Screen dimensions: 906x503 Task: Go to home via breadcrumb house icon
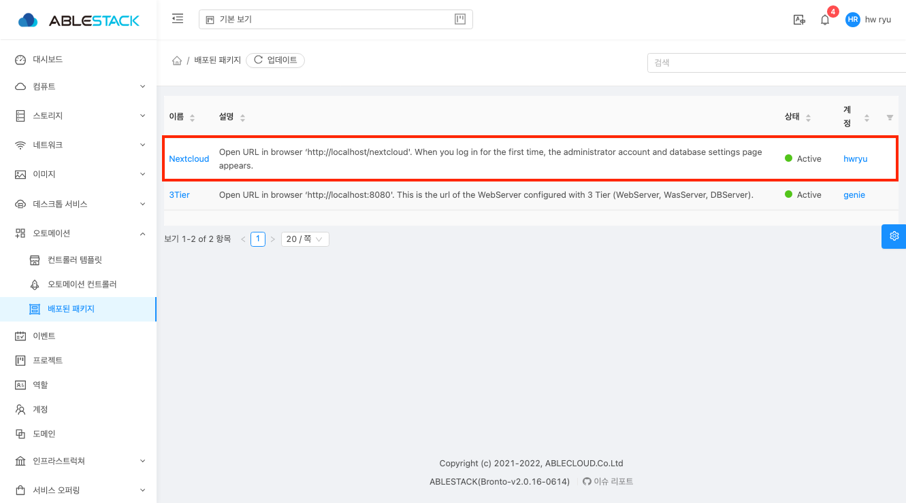[x=177, y=60]
